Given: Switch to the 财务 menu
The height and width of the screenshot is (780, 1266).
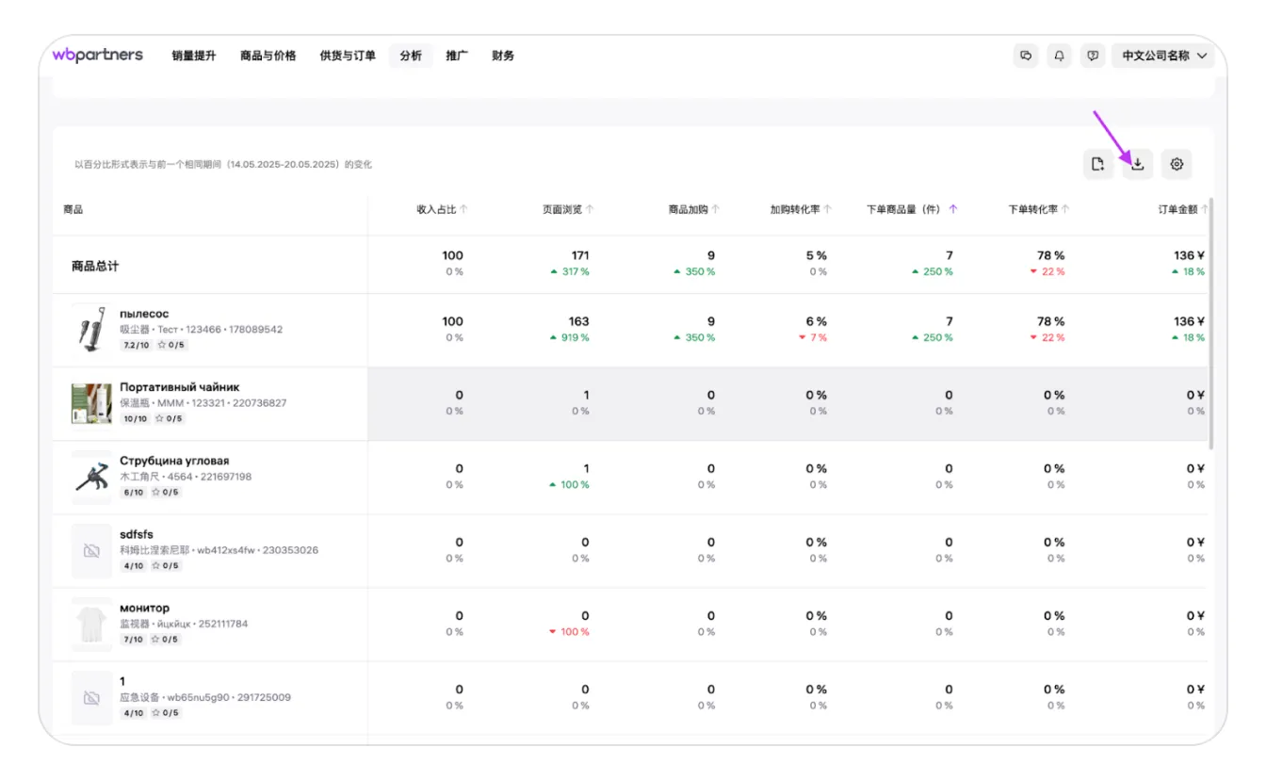Looking at the screenshot, I should pyautogui.click(x=503, y=56).
